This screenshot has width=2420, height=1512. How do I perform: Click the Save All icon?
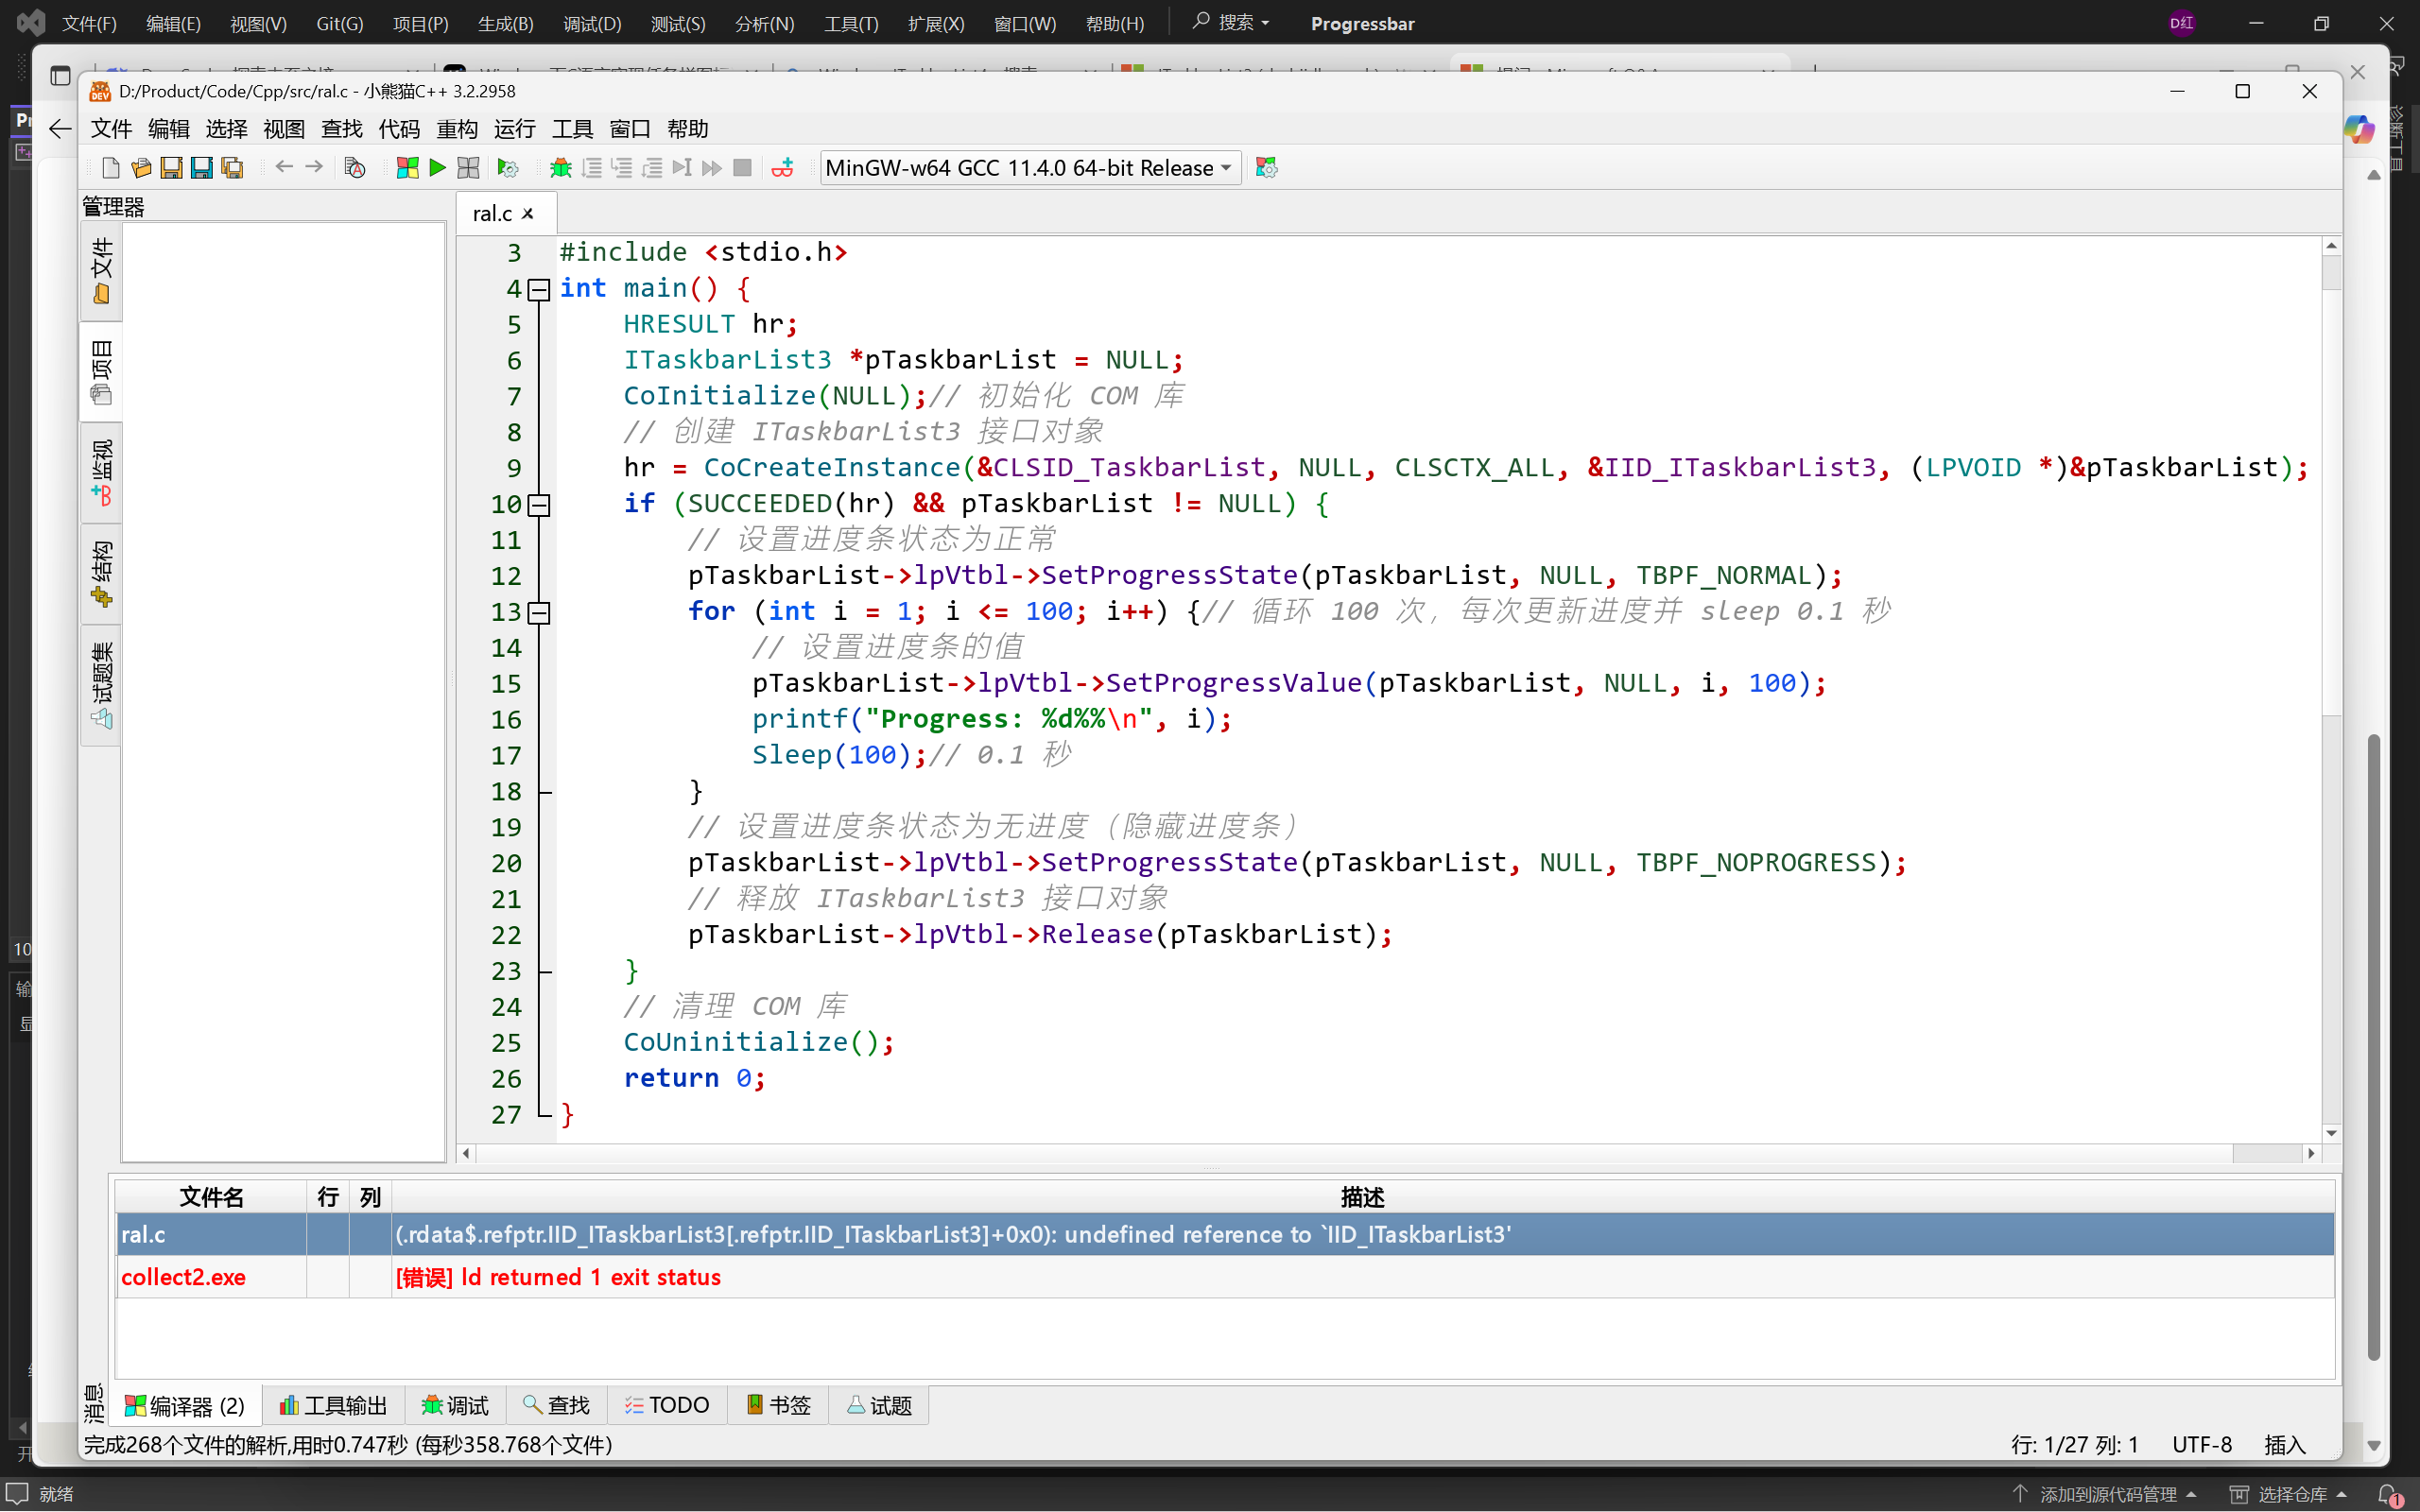[232, 168]
